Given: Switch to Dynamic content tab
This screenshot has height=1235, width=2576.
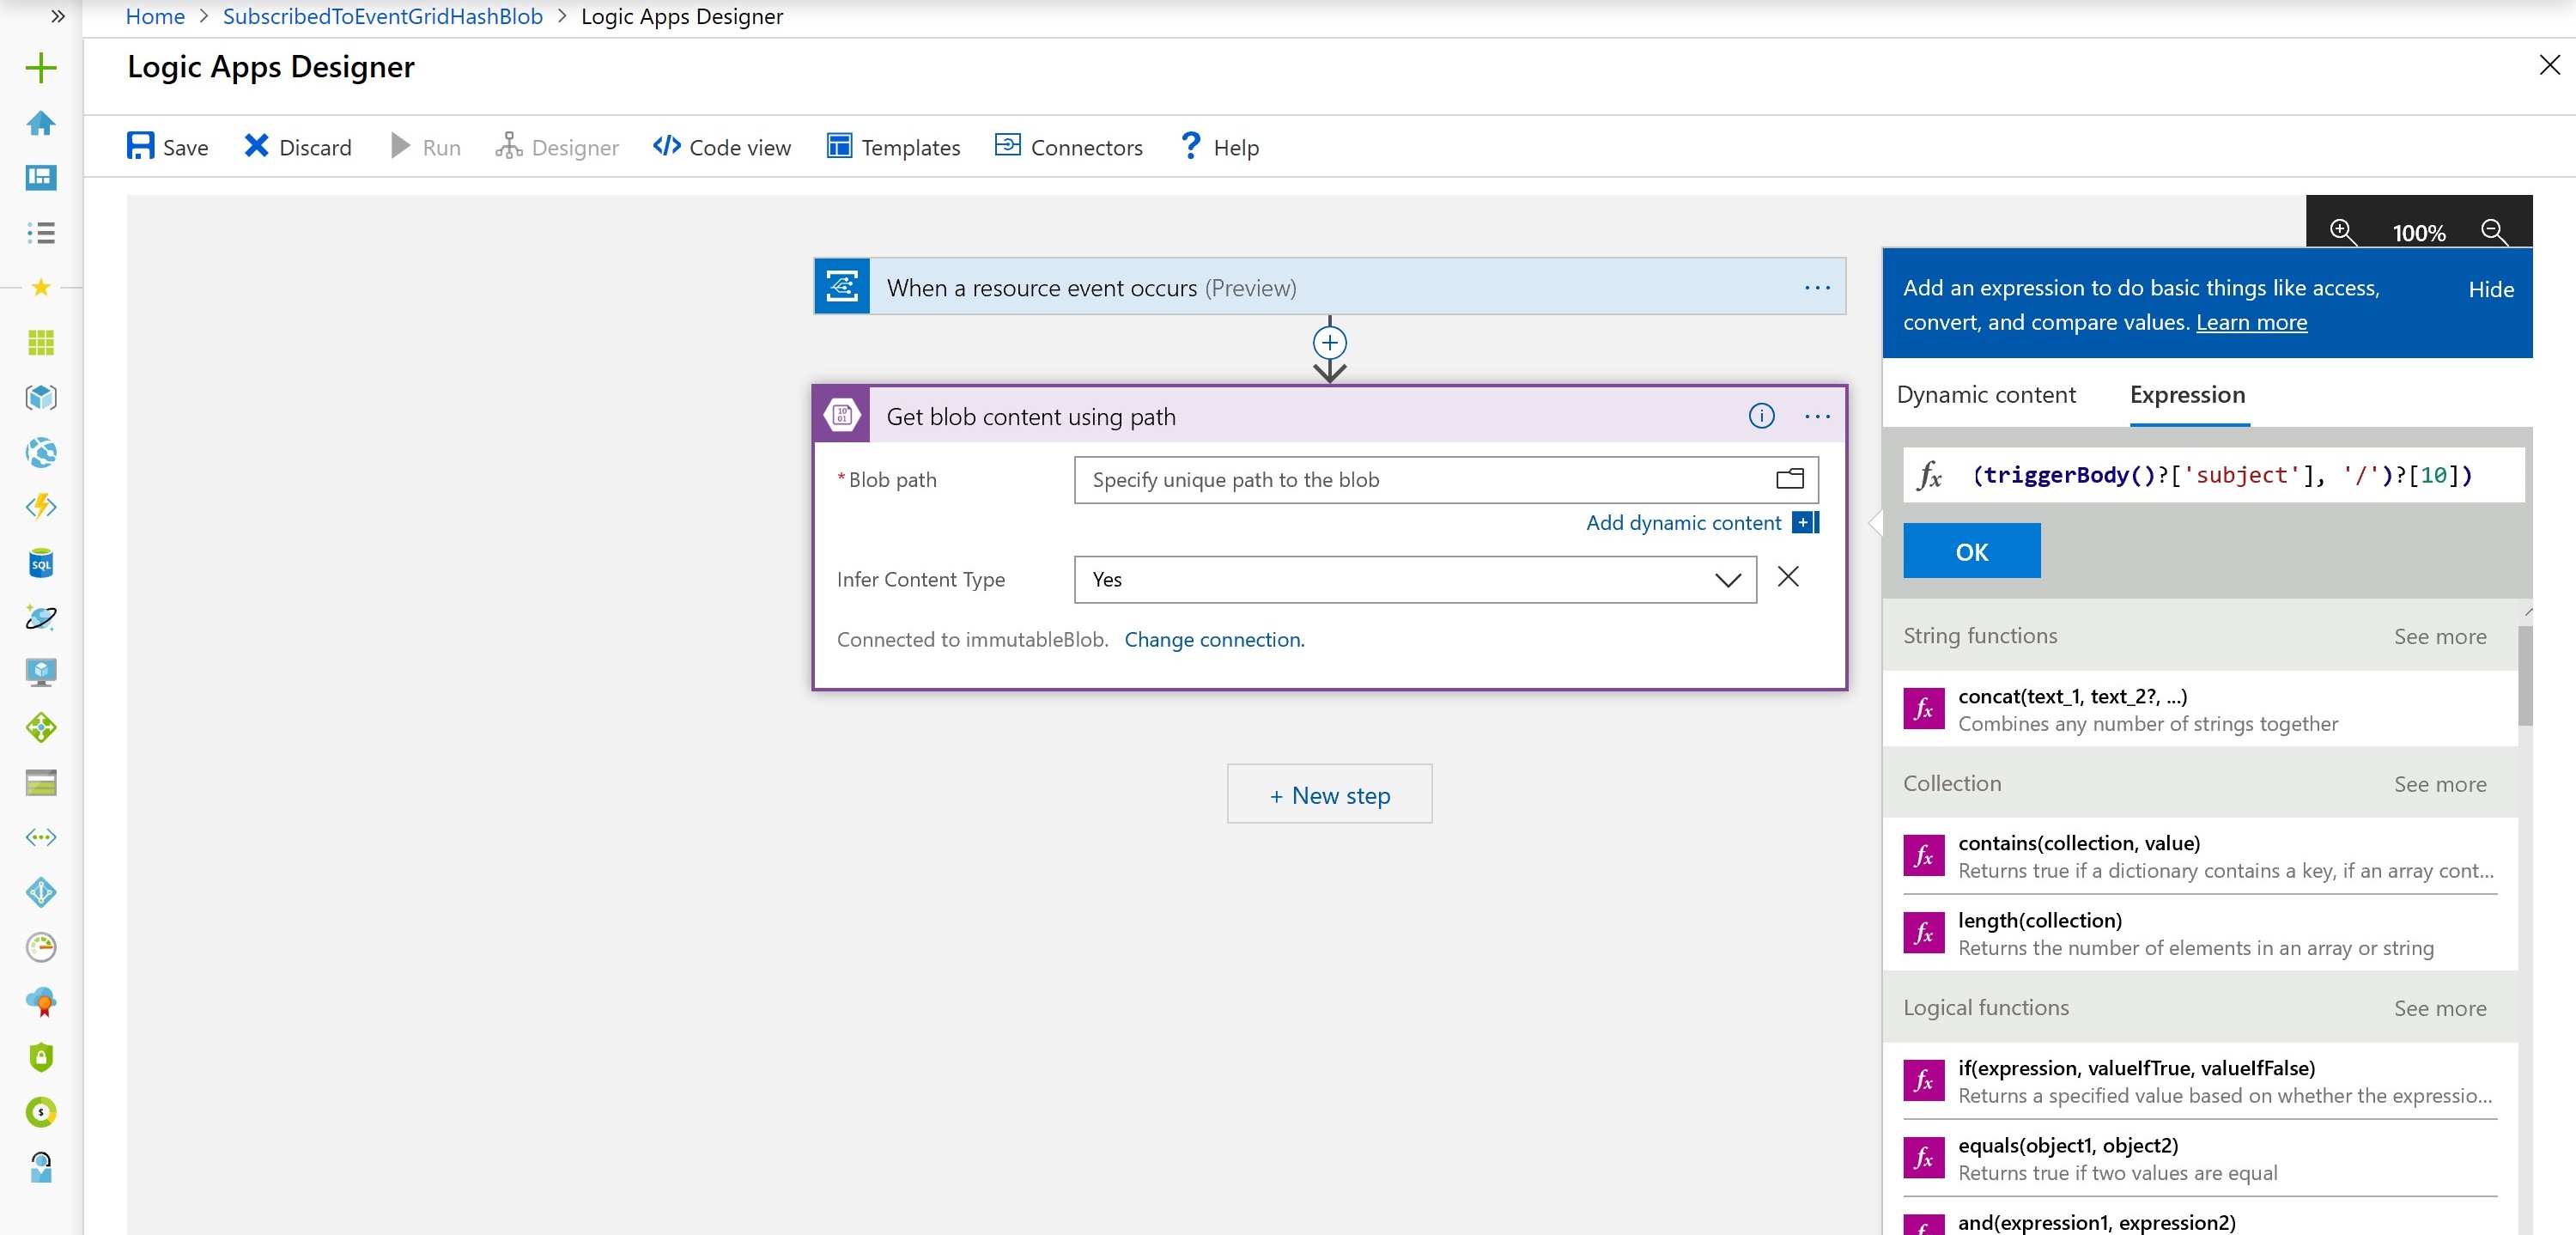Looking at the screenshot, I should [x=1985, y=395].
